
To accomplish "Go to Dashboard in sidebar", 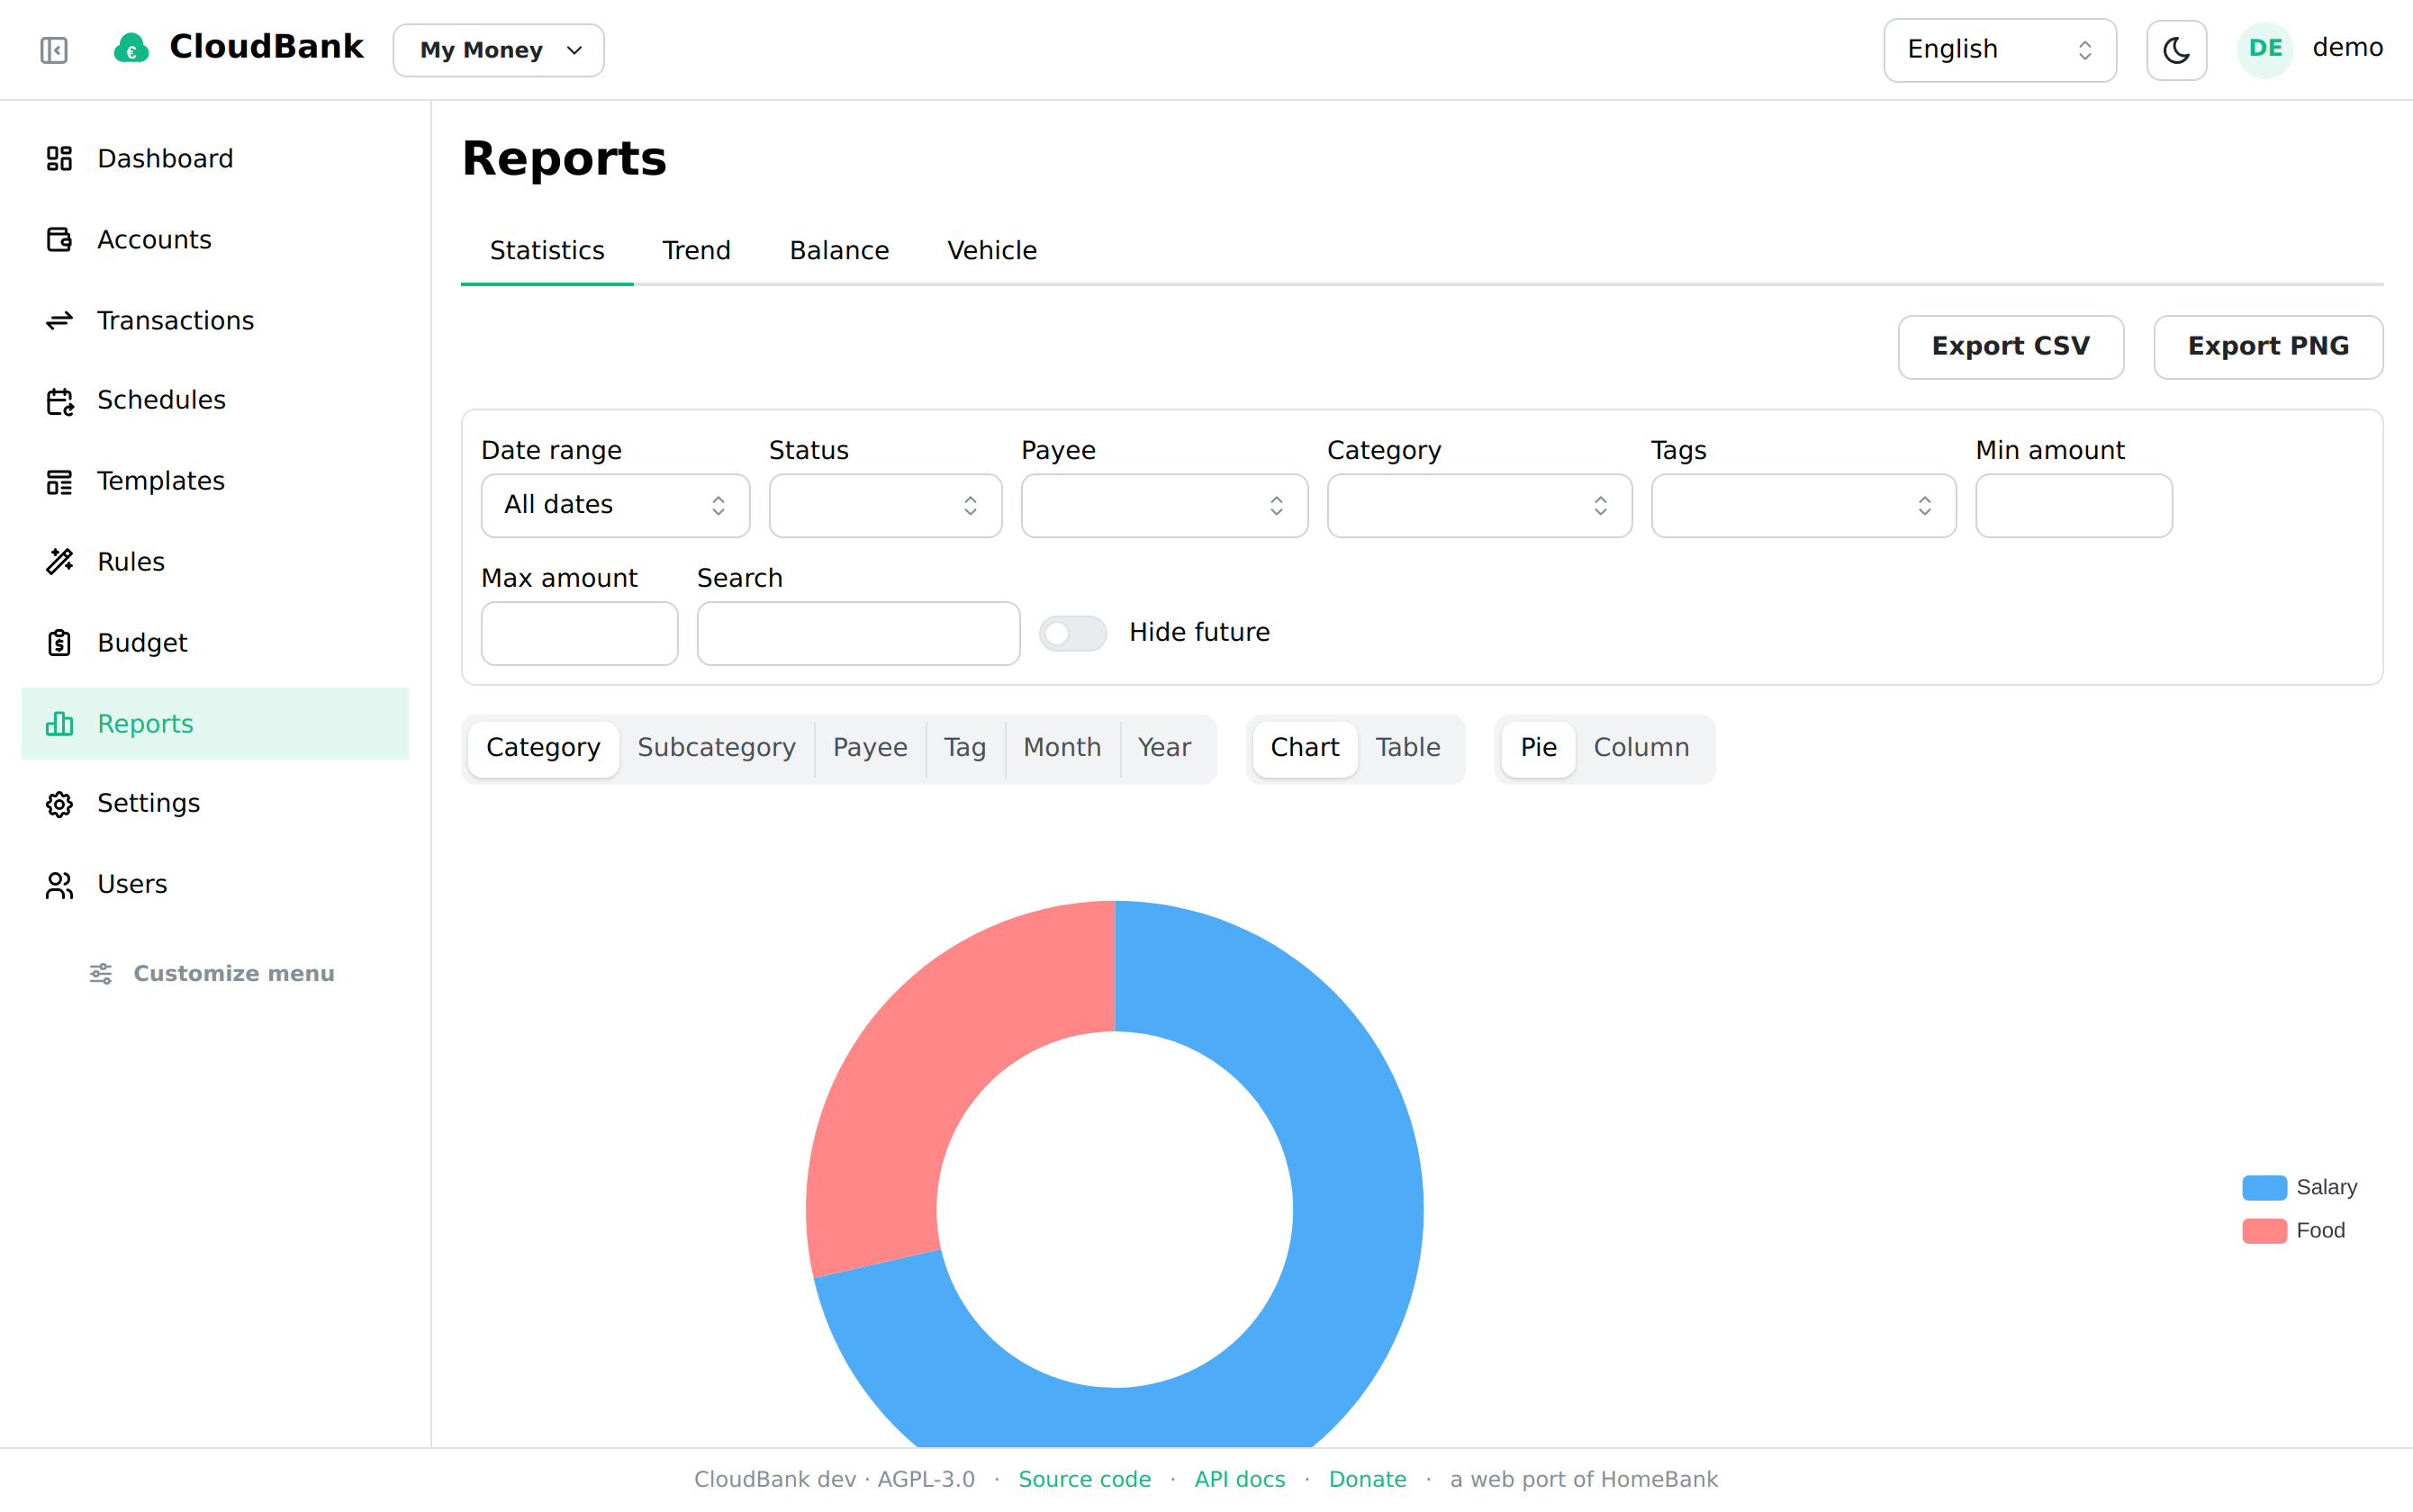I will tap(215, 158).
